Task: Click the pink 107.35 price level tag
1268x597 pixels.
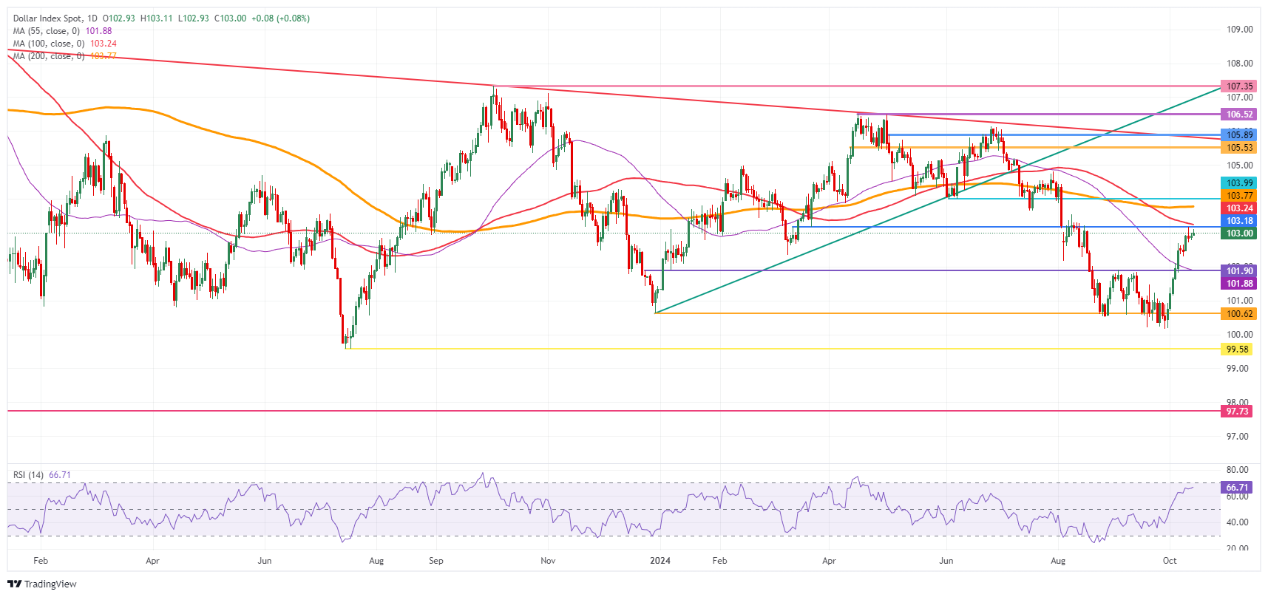Action: coord(1239,86)
